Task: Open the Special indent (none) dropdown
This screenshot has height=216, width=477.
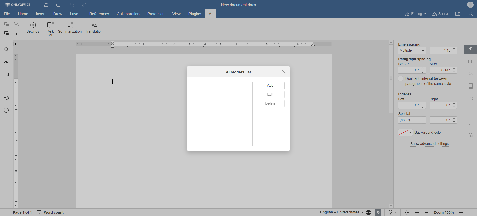Action: click(x=412, y=120)
